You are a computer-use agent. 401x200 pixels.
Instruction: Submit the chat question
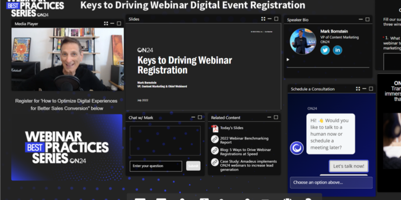pyautogui.click(x=193, y=166)
